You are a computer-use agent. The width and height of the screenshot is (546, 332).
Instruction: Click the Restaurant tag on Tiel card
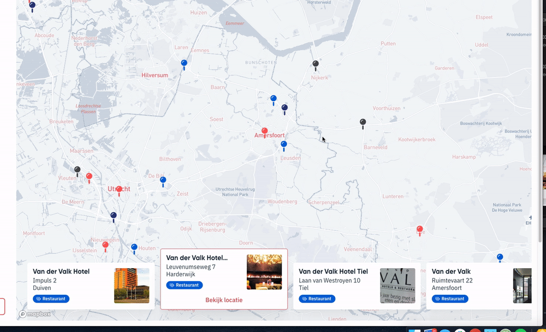(x=317, y=299)
